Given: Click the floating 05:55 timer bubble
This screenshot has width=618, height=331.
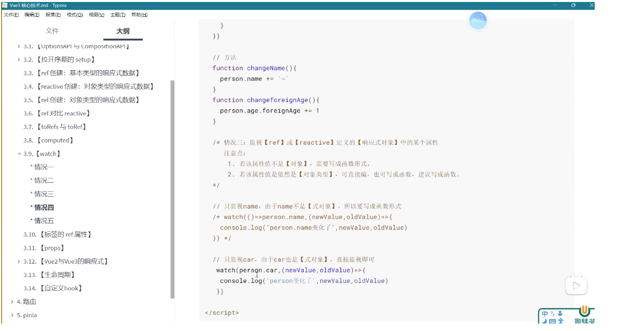Looking at the screenshot, I should coord(478,20).
